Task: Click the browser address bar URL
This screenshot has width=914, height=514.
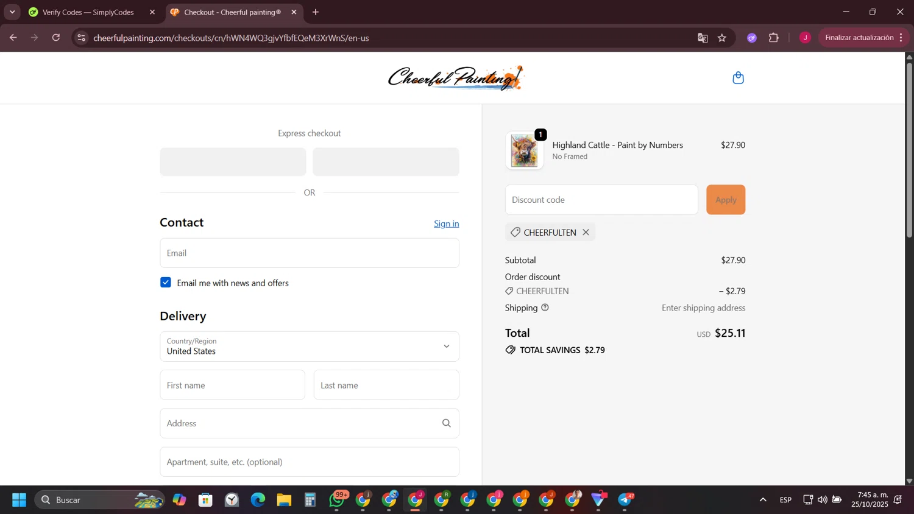Action: [232, 38]
